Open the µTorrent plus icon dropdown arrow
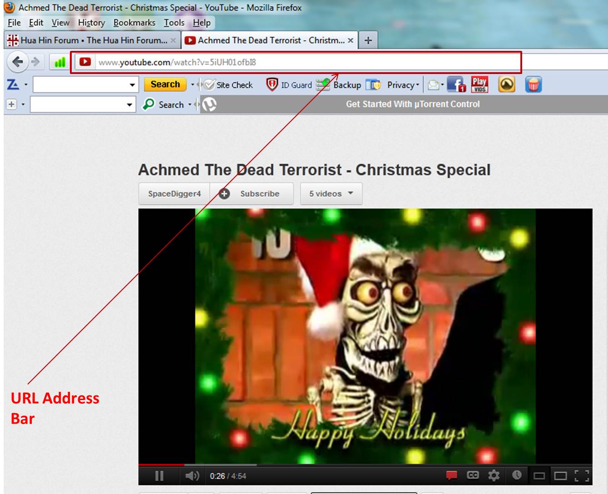 (x=23, y=105)
